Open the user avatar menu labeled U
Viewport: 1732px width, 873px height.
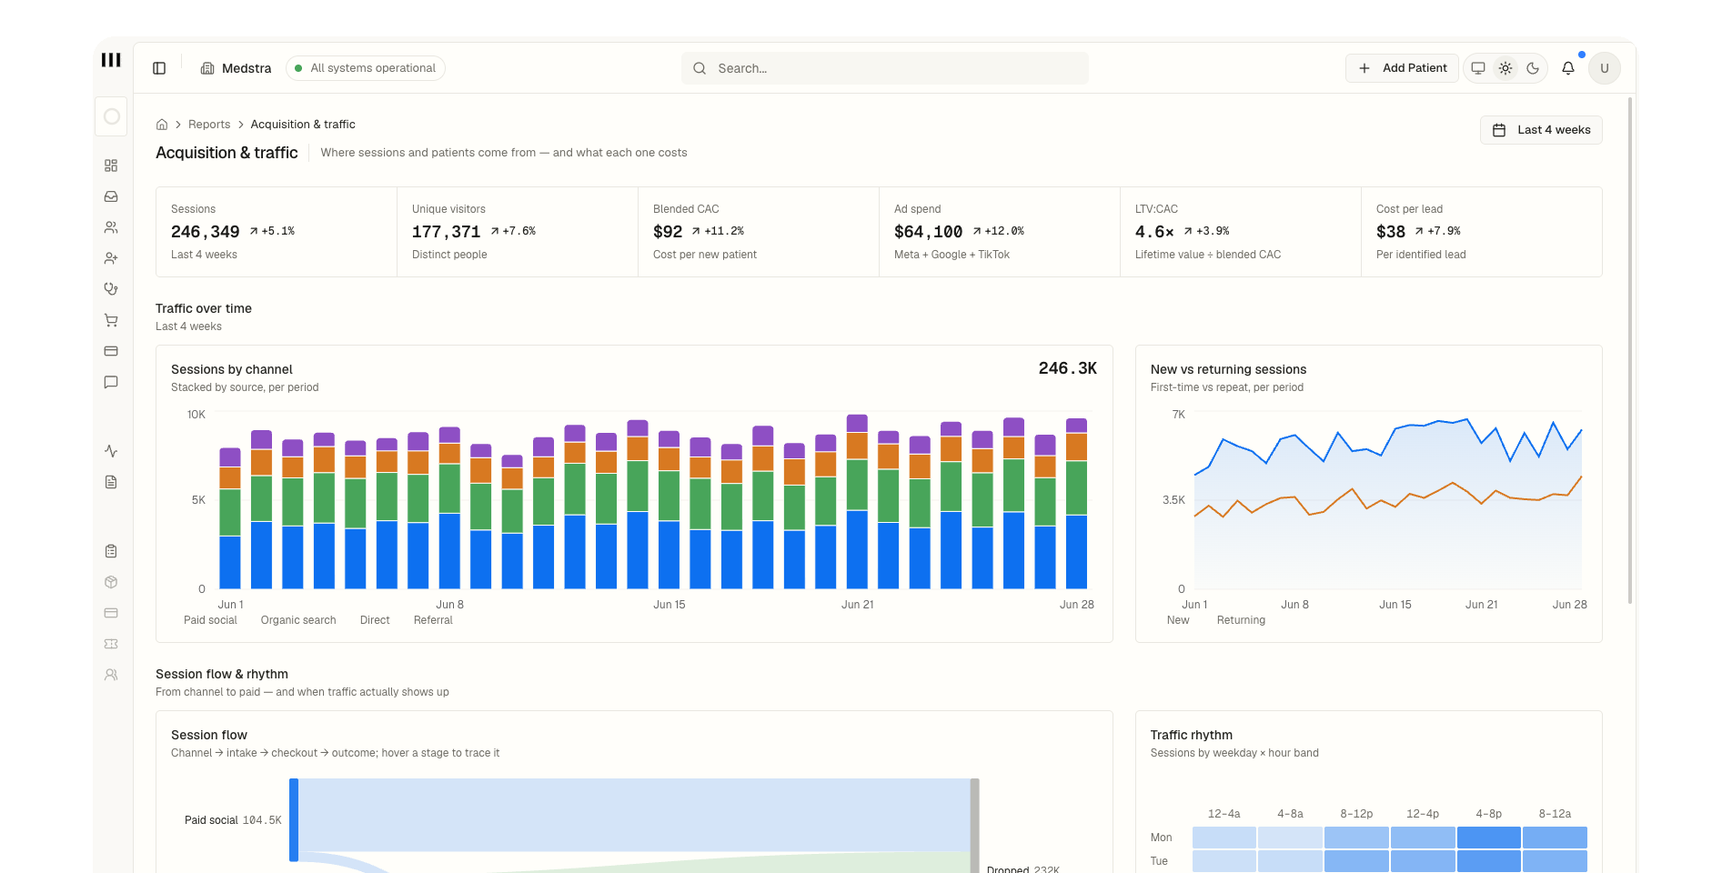pyautogui.click(x=1605, y=68)
